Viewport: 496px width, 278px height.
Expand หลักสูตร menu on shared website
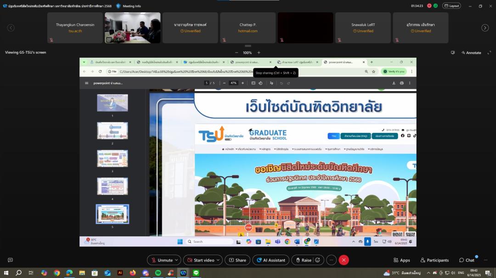[265, 149]
